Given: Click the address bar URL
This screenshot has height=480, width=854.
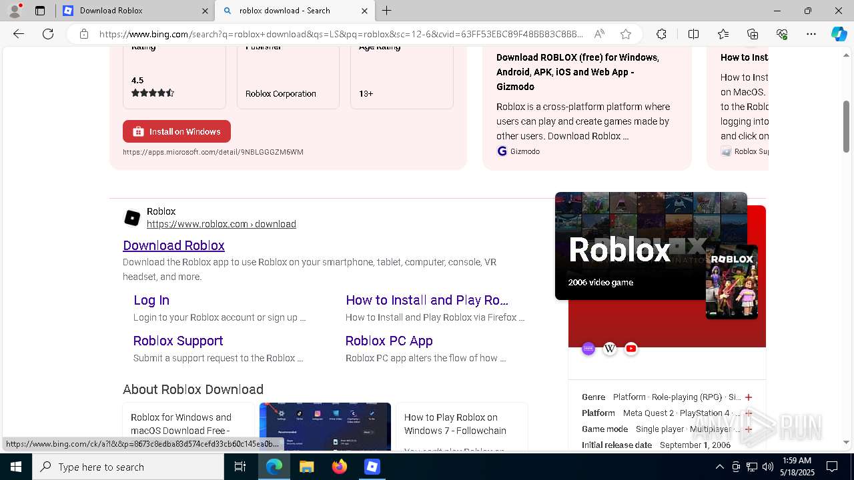Looking at the screenshot, I should 341,34.
